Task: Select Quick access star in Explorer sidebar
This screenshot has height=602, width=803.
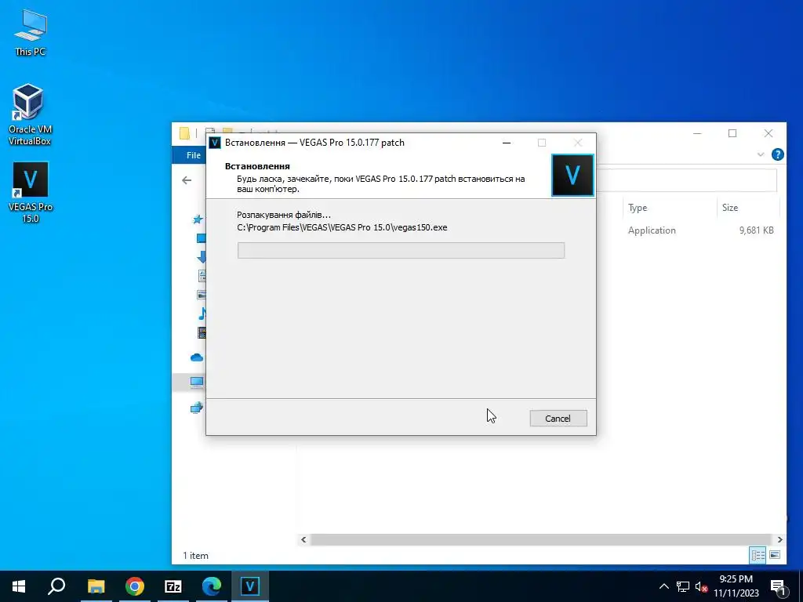Action: [x=198, y=219]
